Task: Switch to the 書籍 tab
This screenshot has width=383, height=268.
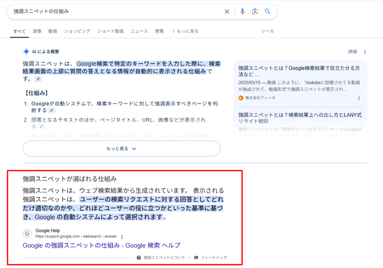Action: 159,31
